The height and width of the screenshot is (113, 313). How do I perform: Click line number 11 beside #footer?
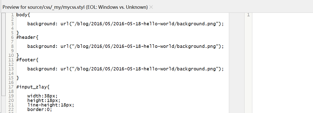[11, 60]
